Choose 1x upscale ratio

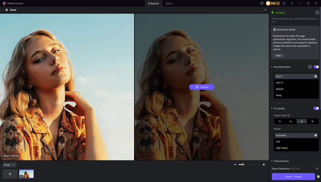tap(280, 122)
